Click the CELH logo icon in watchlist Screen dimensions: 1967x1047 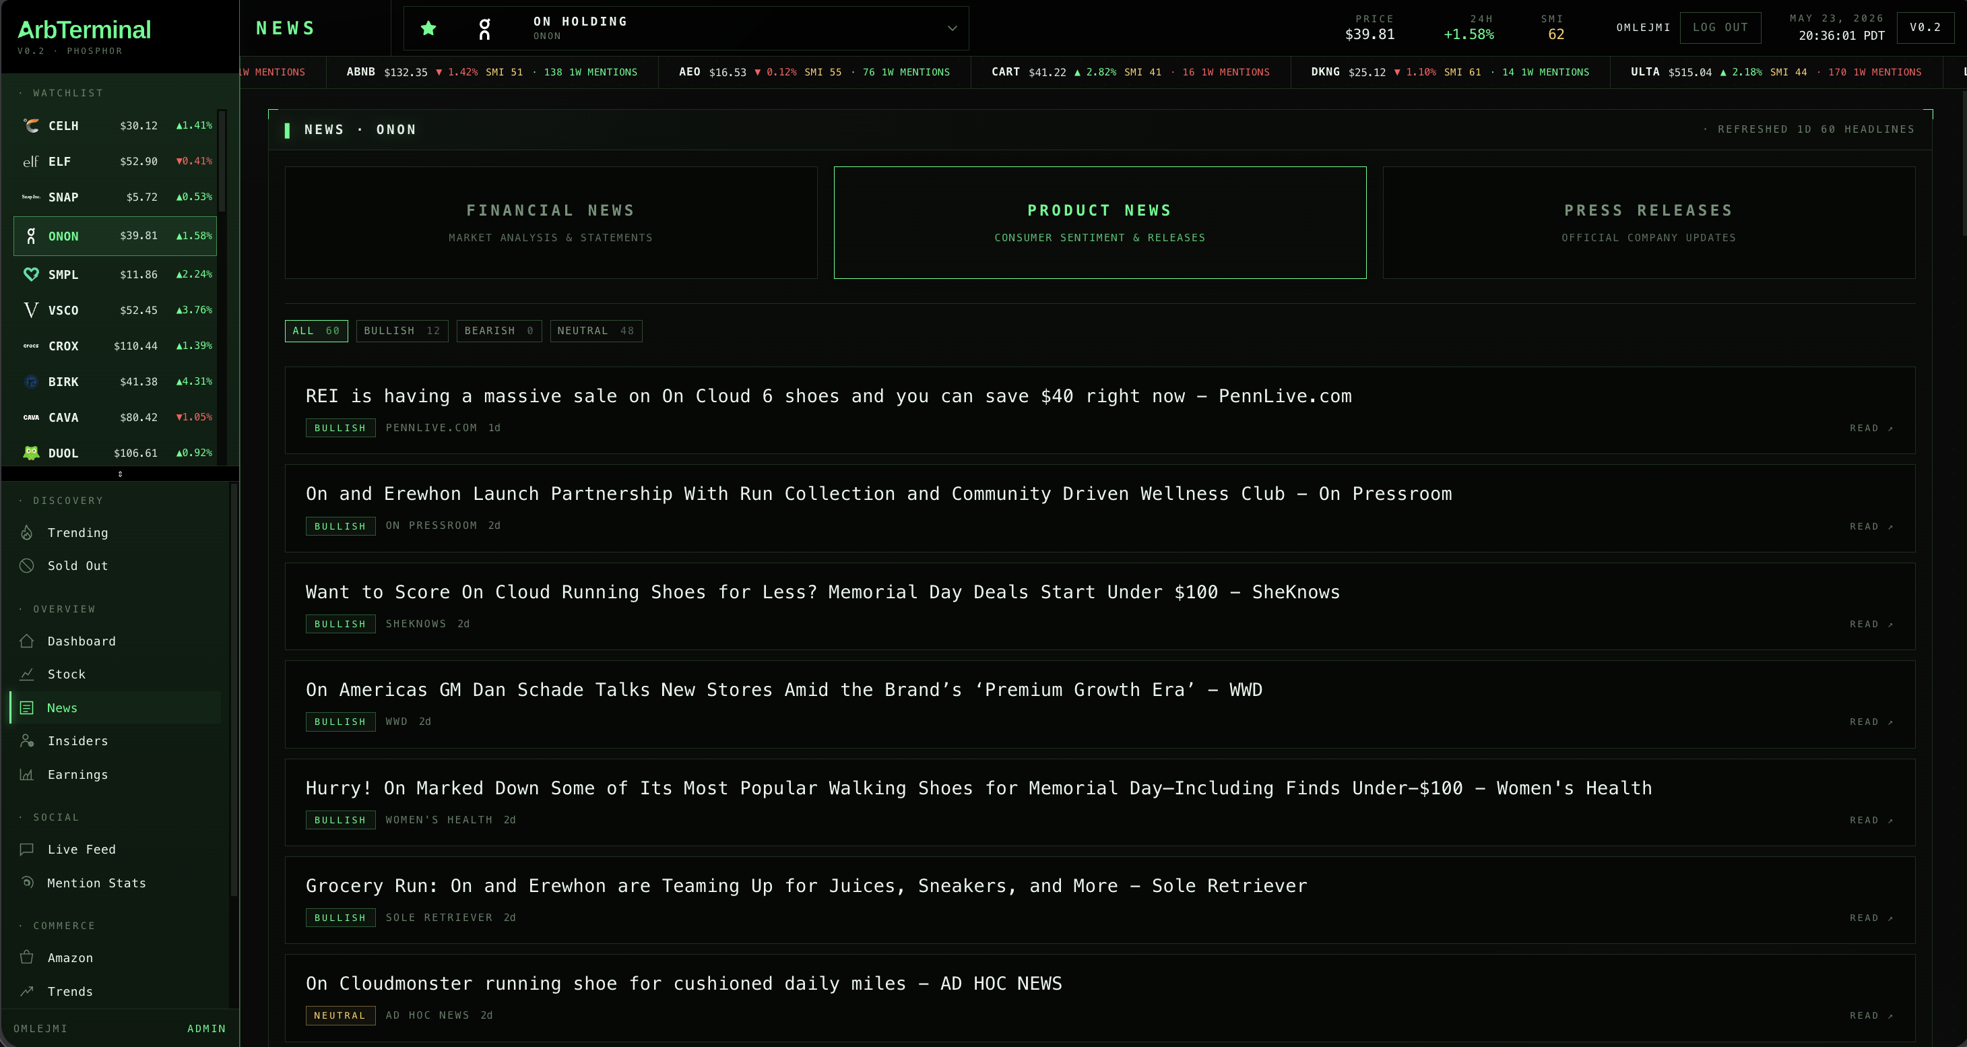click(x=30, y=125)
